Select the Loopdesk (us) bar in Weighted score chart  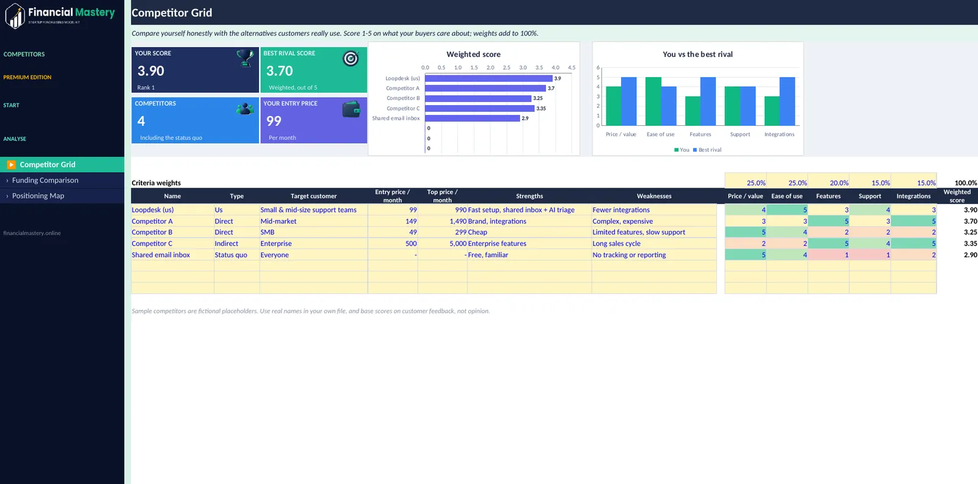point(488,78)
